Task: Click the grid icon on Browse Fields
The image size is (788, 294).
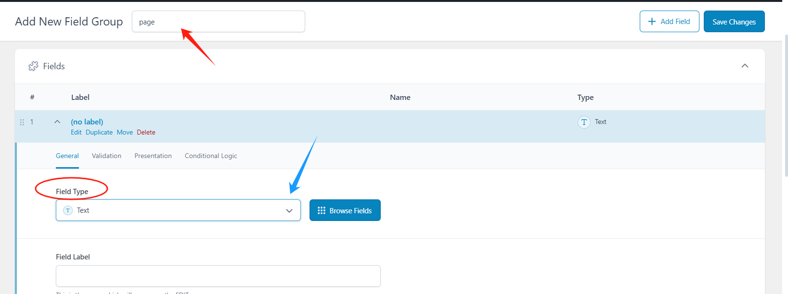Action: click(322, 210)
